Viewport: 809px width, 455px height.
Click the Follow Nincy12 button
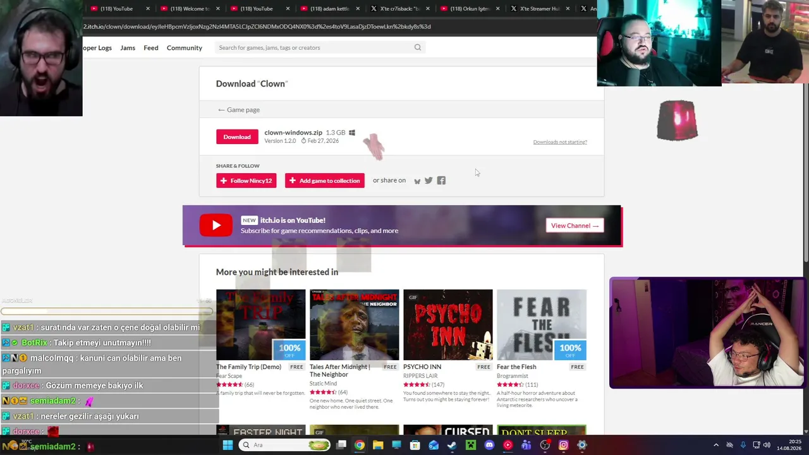[x=246, y=181]
